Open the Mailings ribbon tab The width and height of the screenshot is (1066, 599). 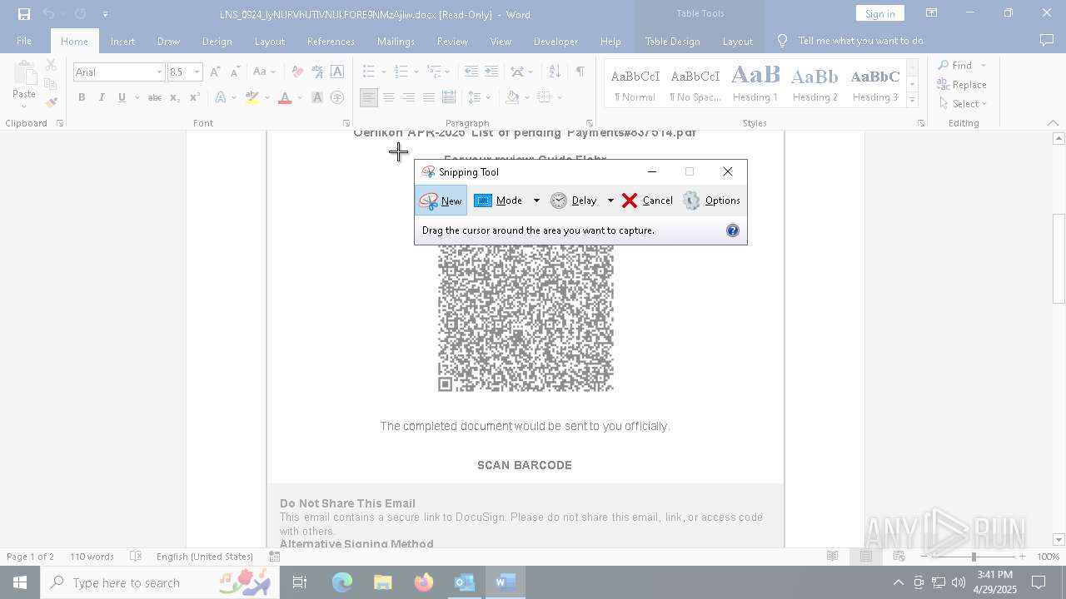(x=396, y=41)
